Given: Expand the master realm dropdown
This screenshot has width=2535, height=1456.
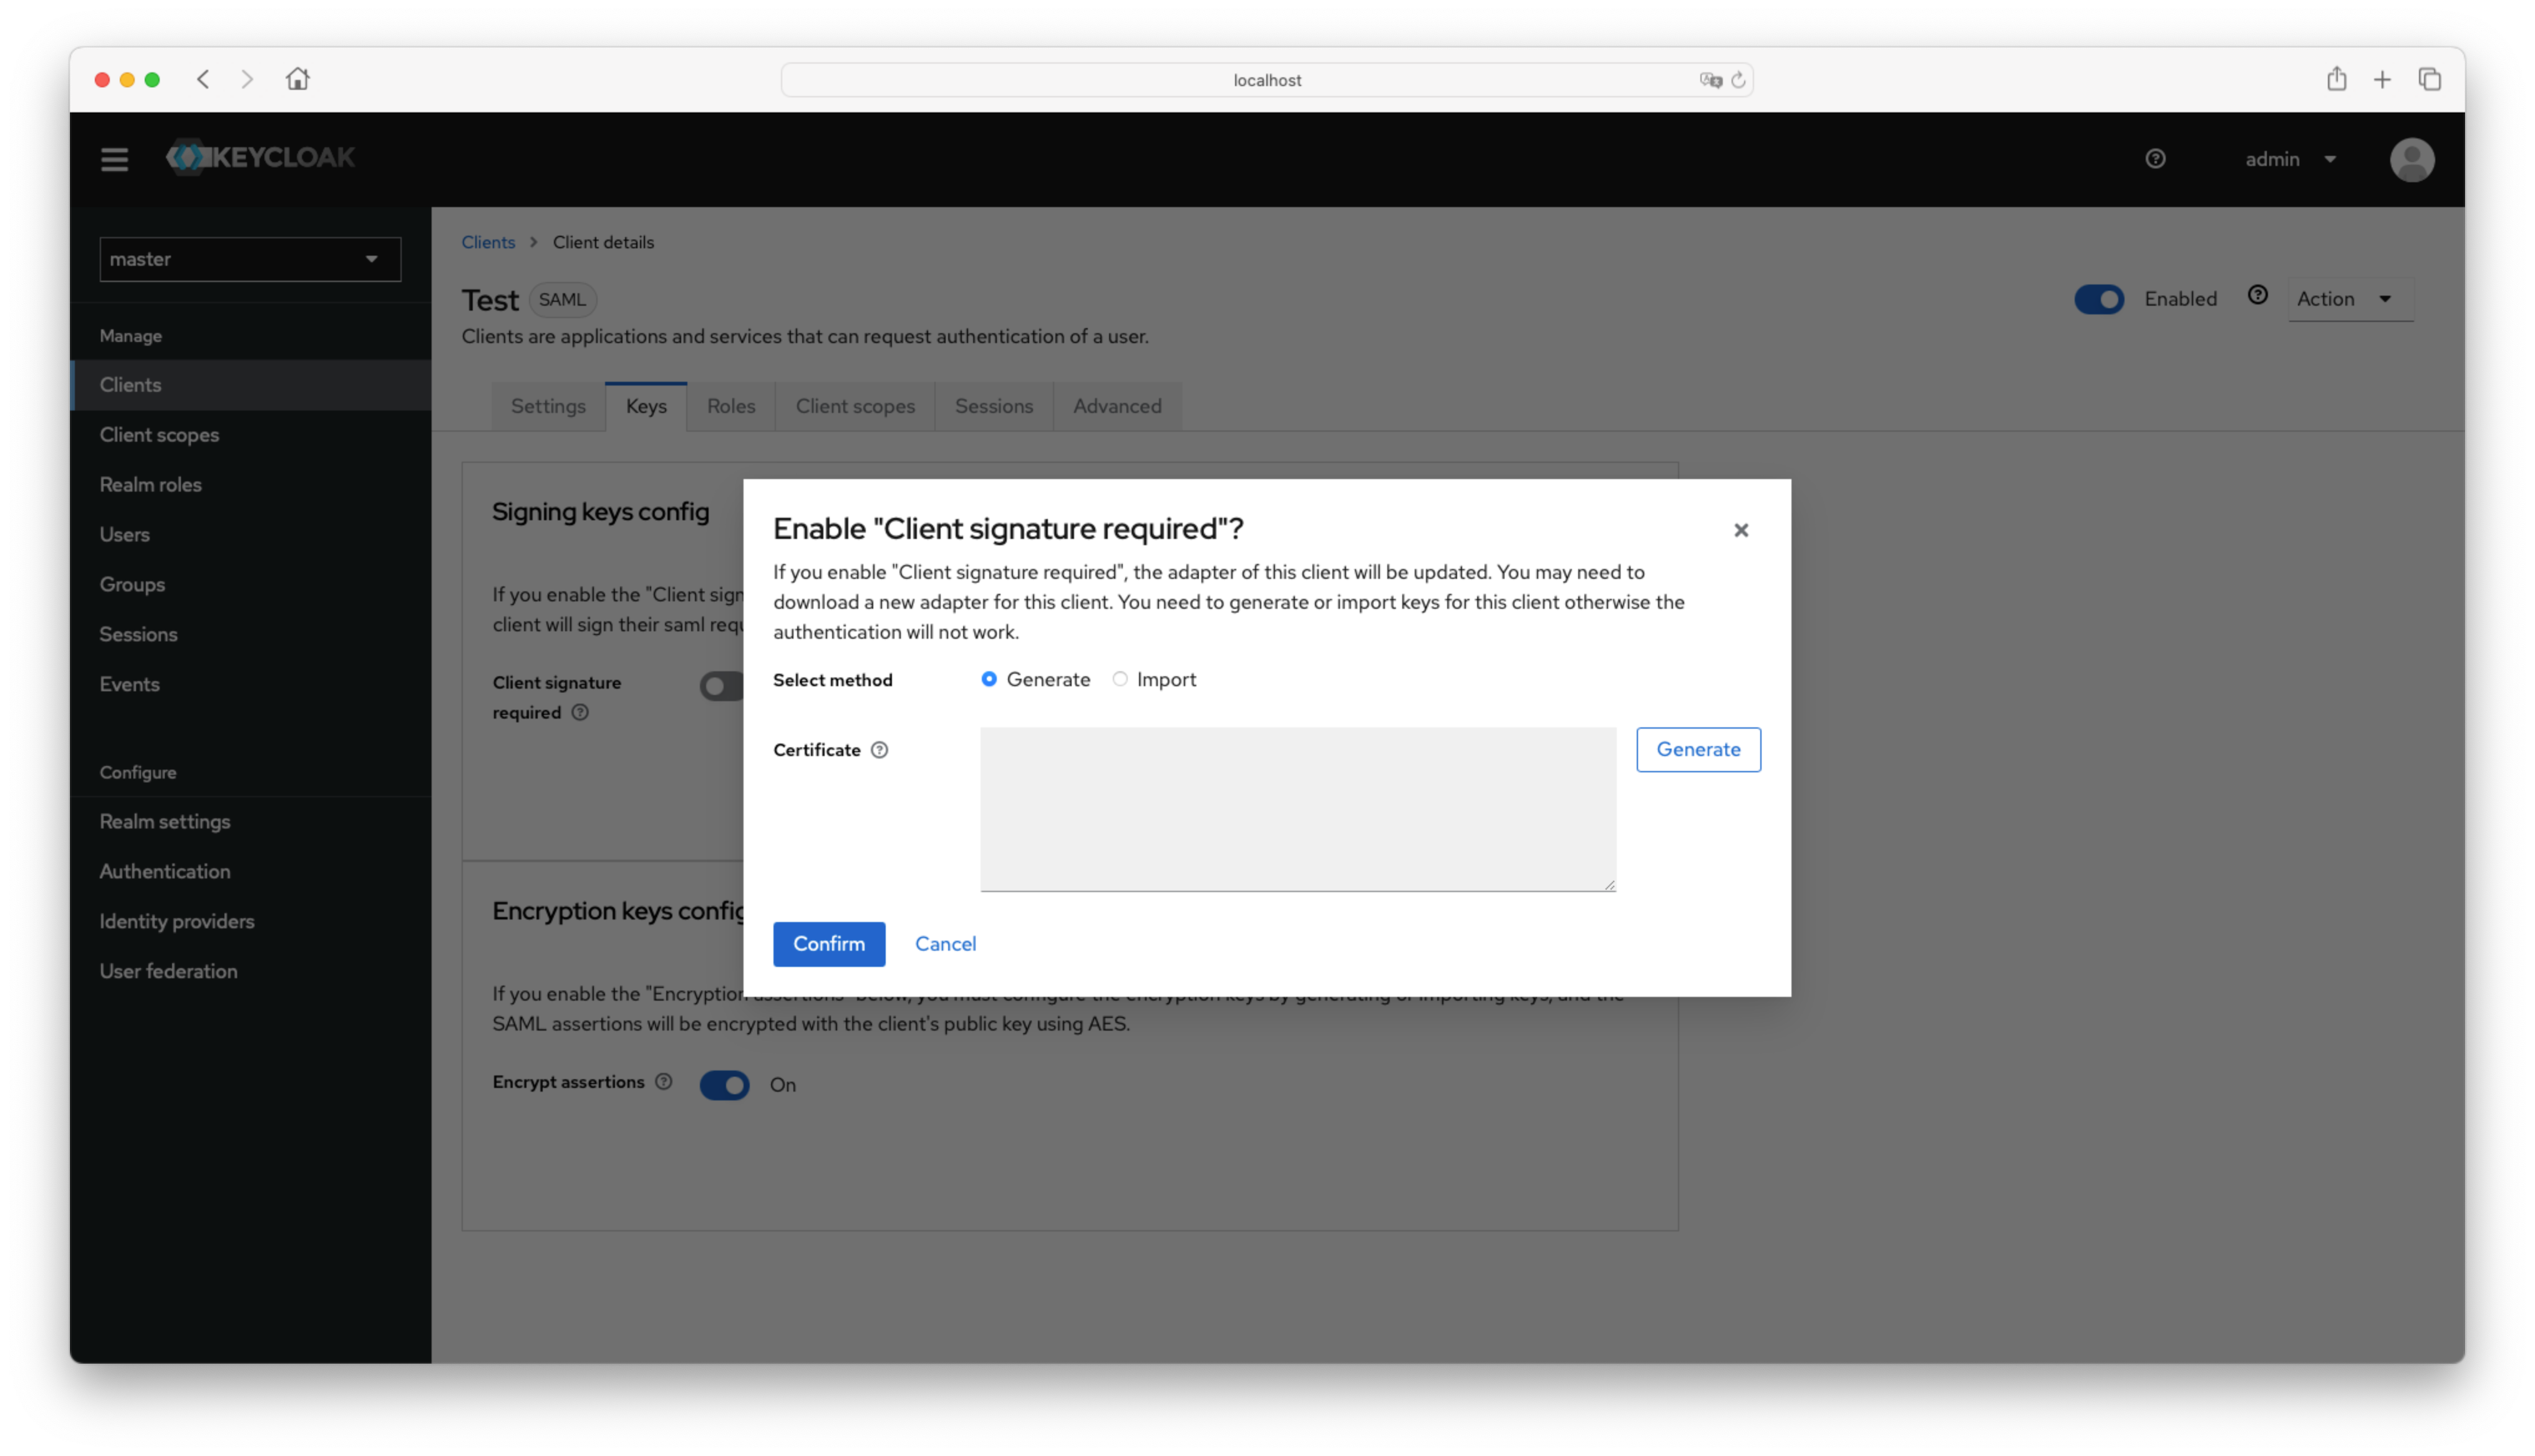Looking at the screenshot, I should coord(250,259).
